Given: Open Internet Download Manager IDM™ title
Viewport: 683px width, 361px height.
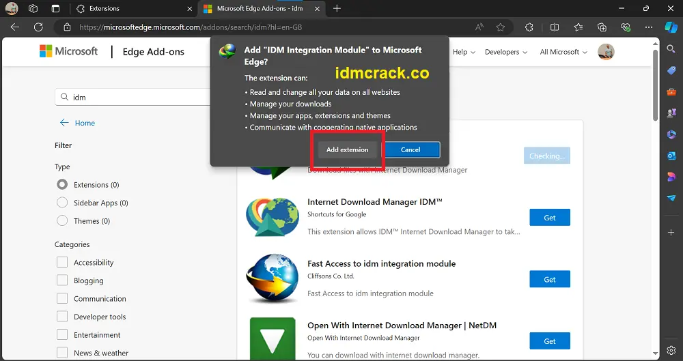Looking at the screenshot, I should click(374, 201).
